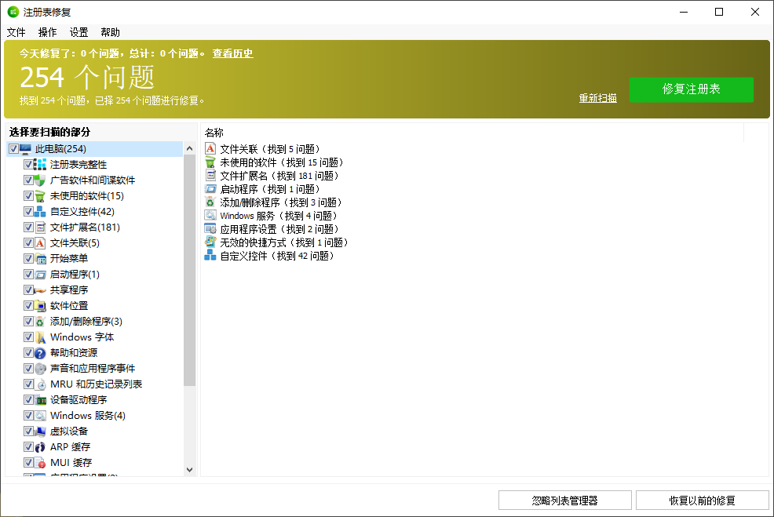Click the down arrow of the tree scrollbar
Screen dimensions: 774x517
point(189,468)
